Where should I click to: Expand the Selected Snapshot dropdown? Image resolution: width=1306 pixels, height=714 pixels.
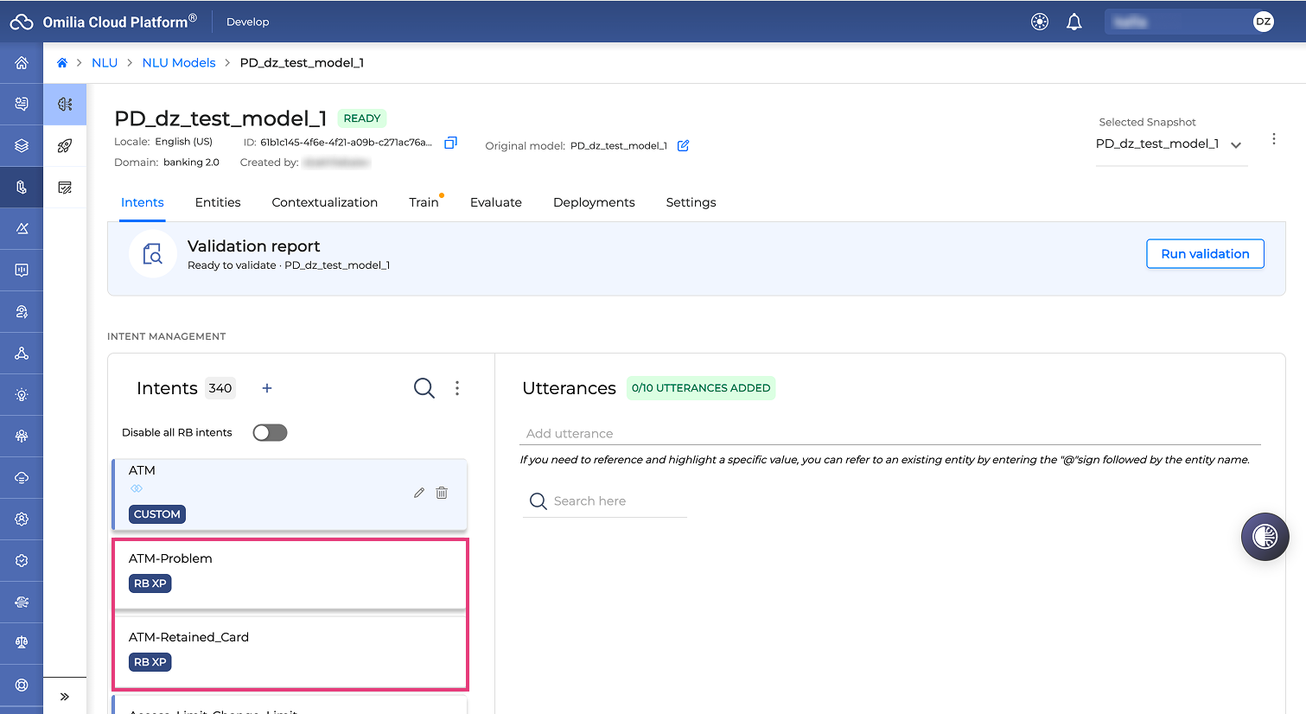[x=1171, y=144]
